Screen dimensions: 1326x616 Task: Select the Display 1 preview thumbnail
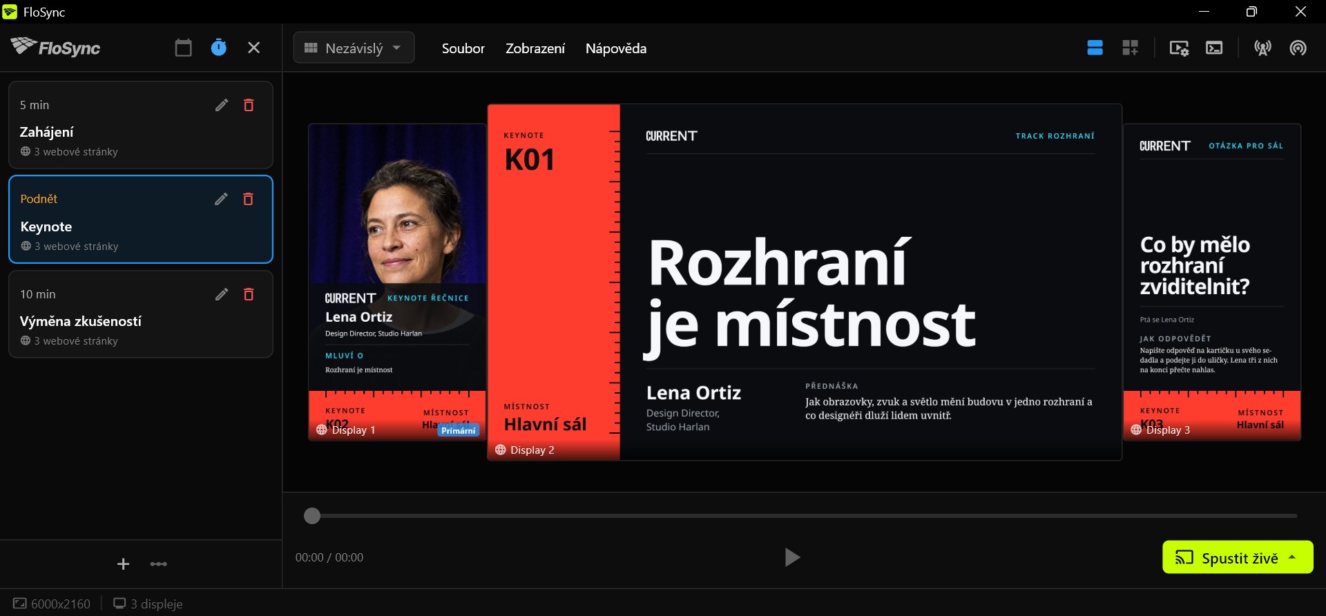[397, 282]
